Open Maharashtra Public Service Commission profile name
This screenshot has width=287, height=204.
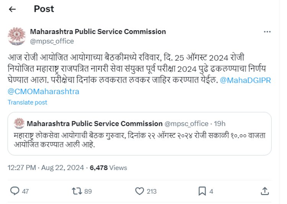(x=98, y=31)
